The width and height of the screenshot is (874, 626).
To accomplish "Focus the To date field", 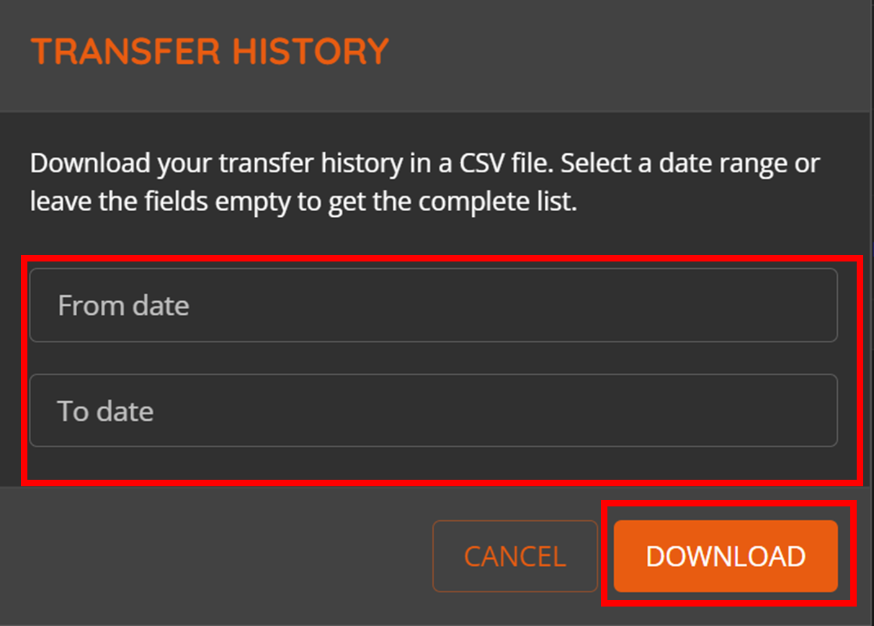I will click(433, 411).
